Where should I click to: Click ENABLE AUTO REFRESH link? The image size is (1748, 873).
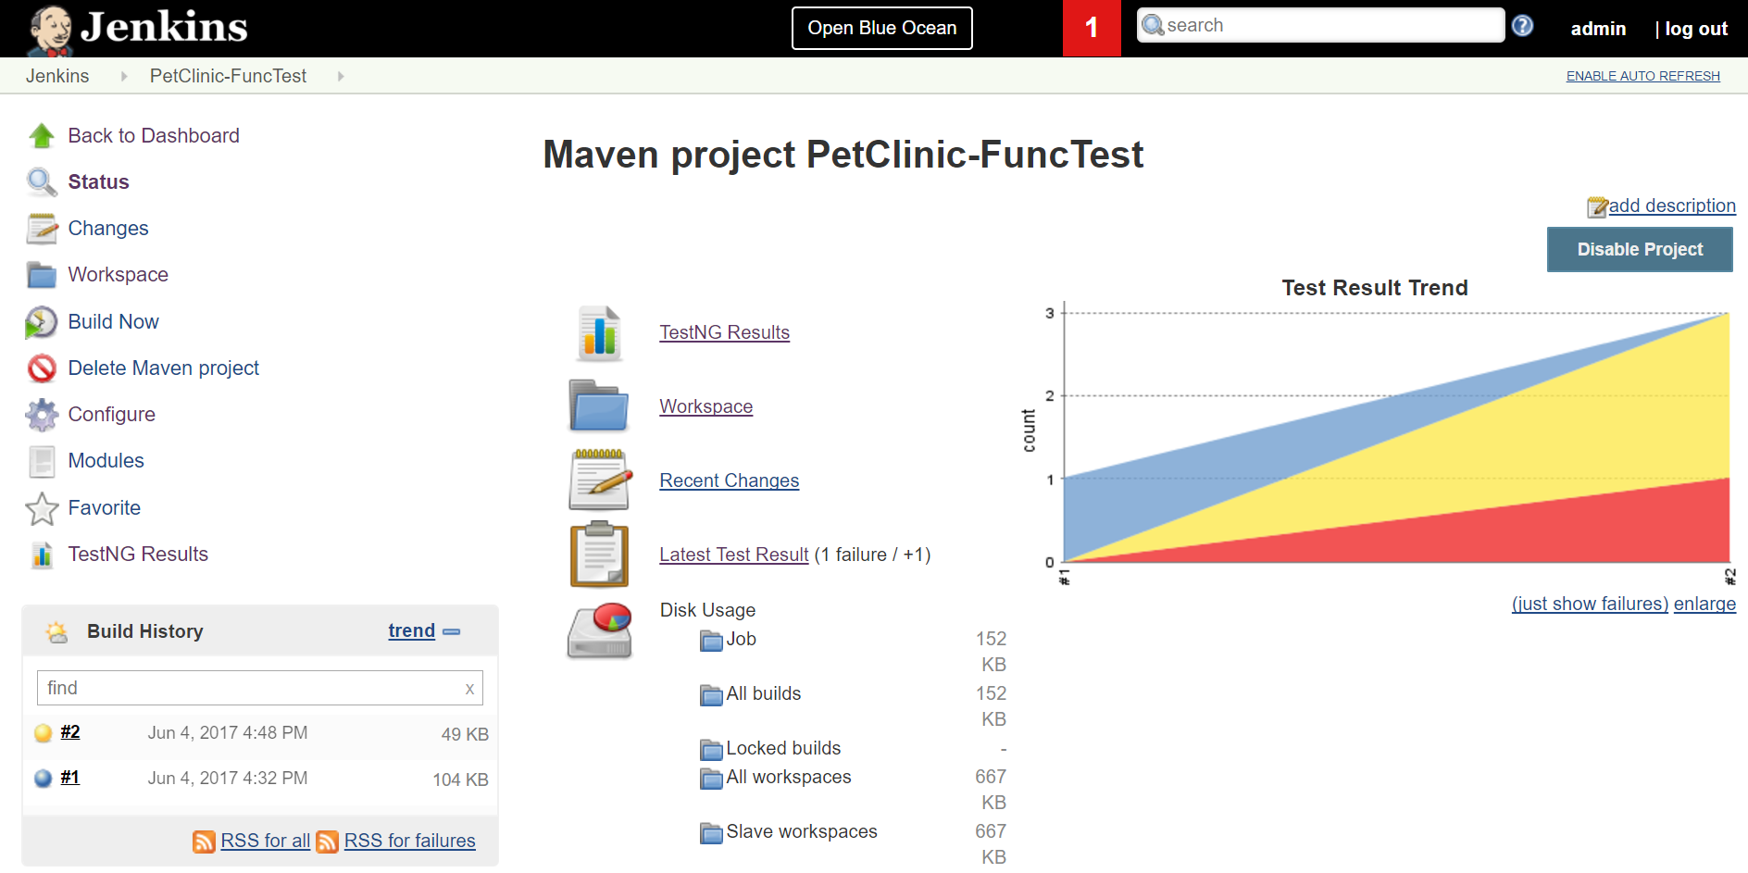pyautogui.click(x=1643, y=76)
